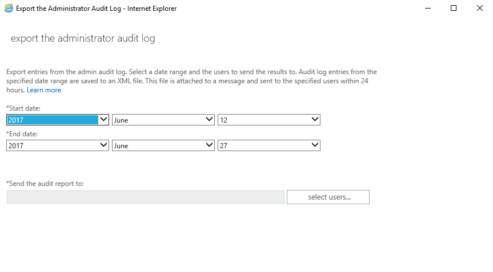
Task: Click the *Start date: label
Action: pyautogui.click(x=23, y=108)
